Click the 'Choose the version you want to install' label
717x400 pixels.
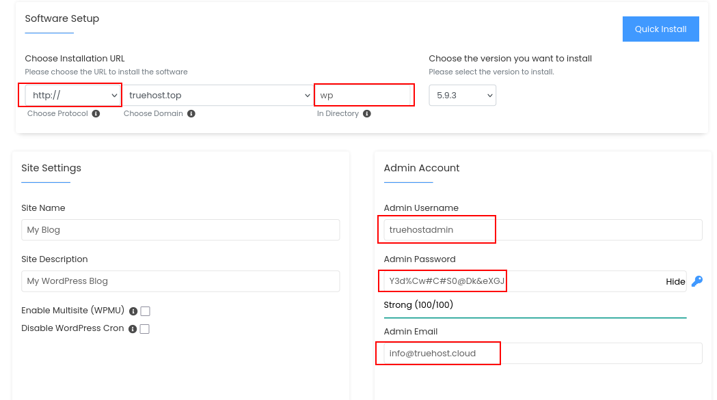(x=511, y=59)
